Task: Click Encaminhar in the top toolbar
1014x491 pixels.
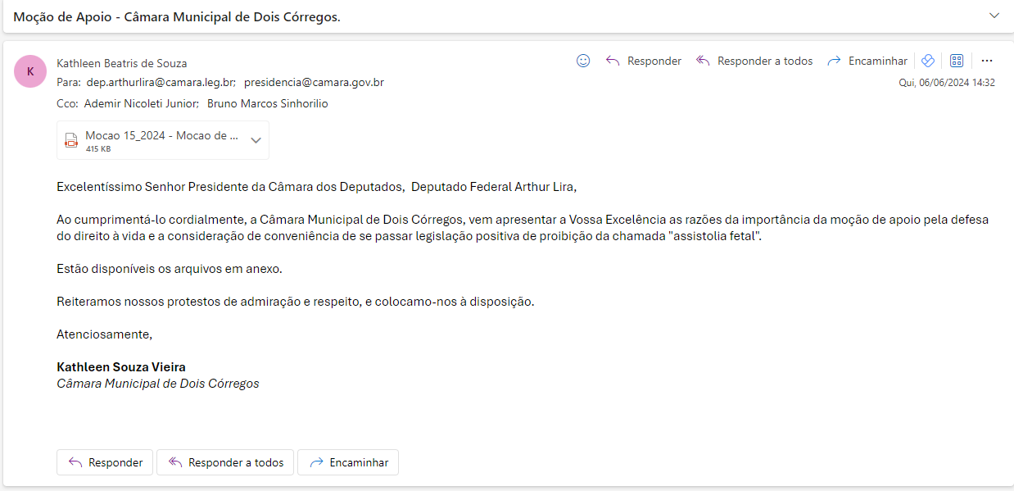Action: [867, 61]
